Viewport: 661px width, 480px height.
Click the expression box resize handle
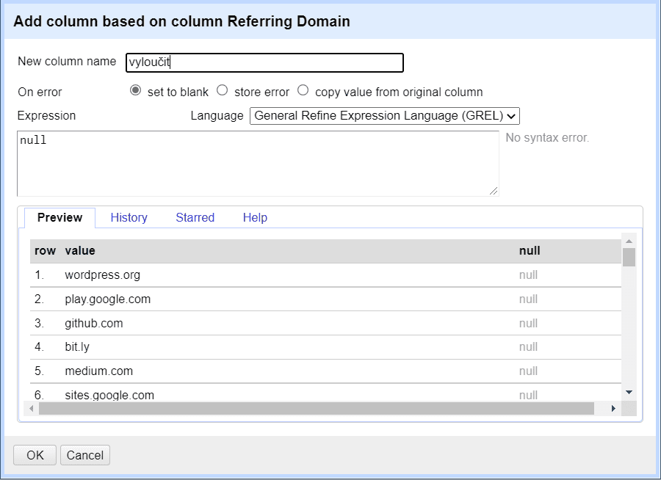494,191
